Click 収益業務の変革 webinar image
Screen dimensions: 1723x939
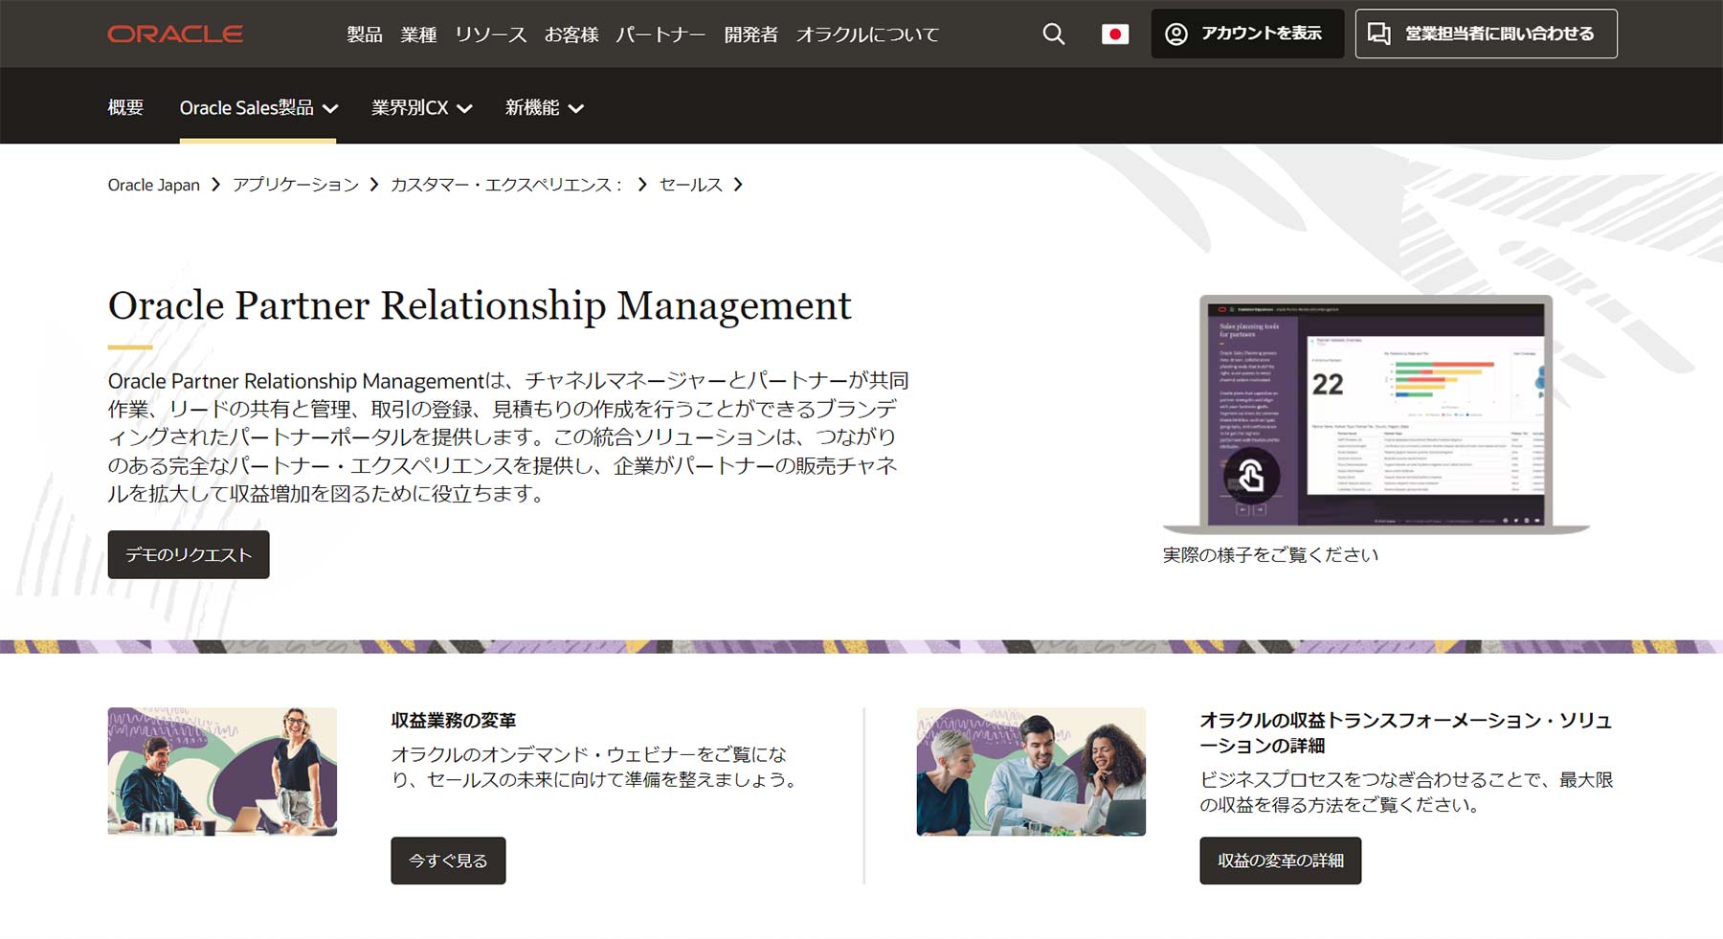pyautogui.click(x=222, y=771)
